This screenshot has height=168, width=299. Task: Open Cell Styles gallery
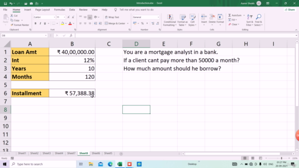click(x=192, y=20)
